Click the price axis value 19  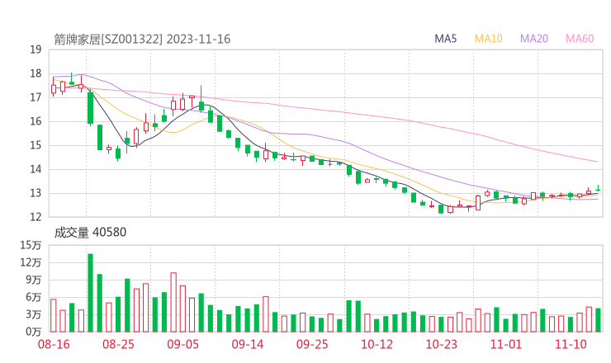tap(36, 49)
